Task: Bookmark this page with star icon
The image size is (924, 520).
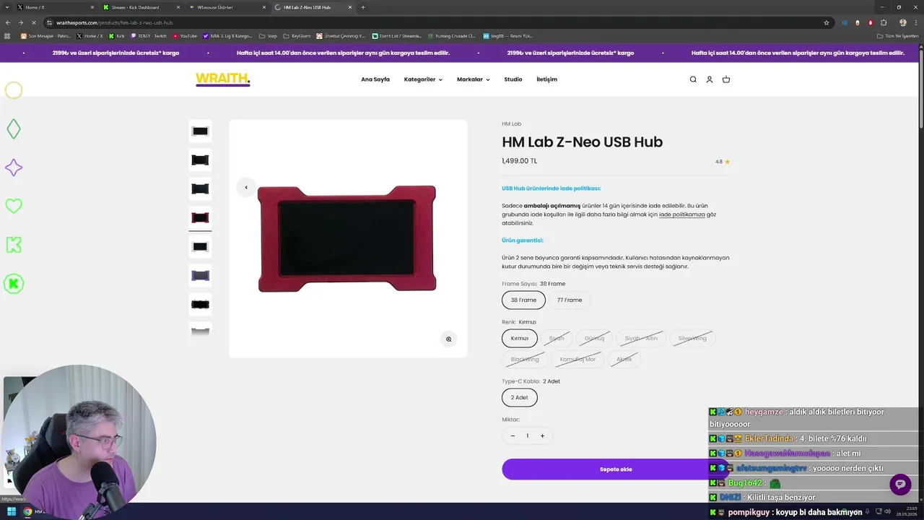Action: [827, 22]
